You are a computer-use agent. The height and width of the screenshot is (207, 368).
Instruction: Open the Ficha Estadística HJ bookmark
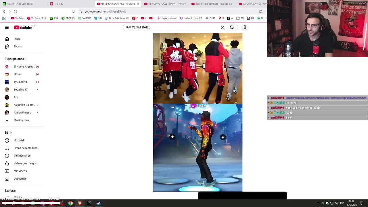(x=116, y=18)
